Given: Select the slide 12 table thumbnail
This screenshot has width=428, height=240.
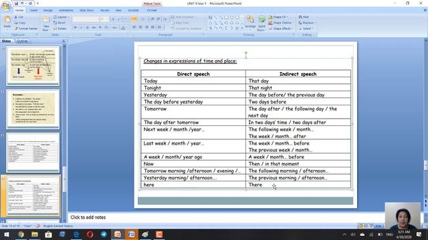Looking at the screenshot, I should [x=33, y=153].
